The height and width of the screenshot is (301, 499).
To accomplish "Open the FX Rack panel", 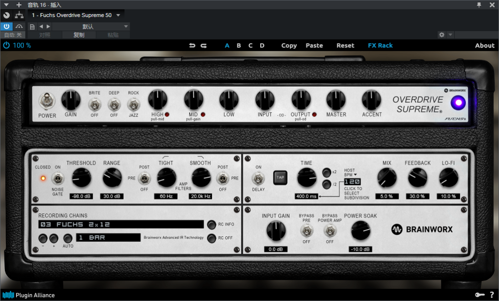I will pyautogui.click(x=380, y=45).
